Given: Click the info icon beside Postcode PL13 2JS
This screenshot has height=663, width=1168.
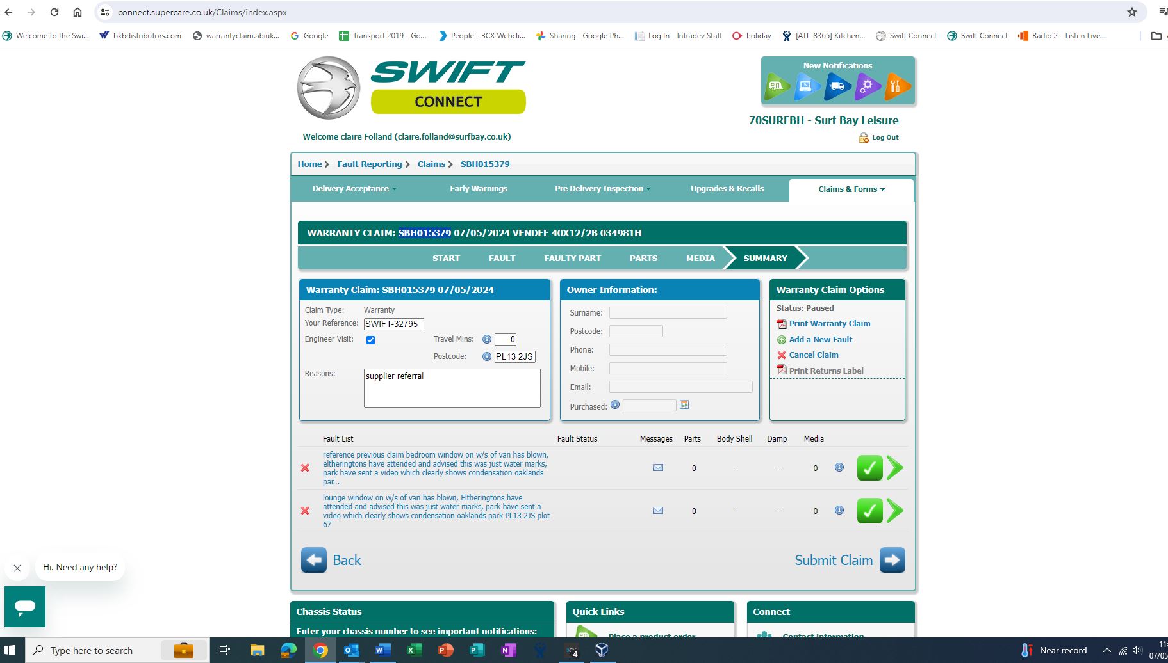Looking at the screenshot, I should [x=487, y=356].
